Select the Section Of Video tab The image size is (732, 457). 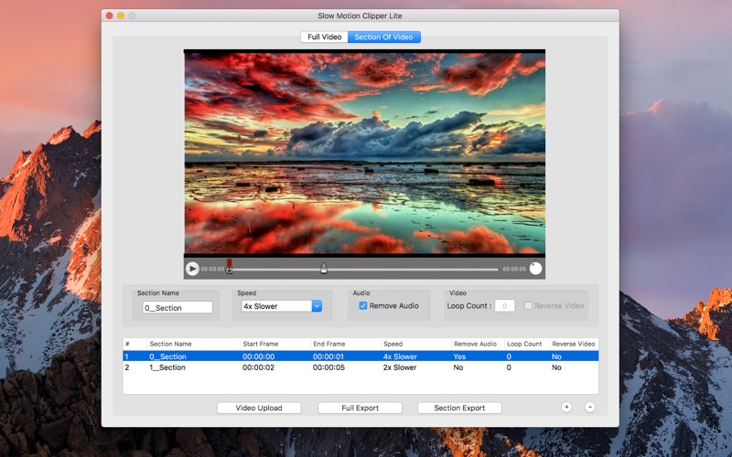click(382, 37)
